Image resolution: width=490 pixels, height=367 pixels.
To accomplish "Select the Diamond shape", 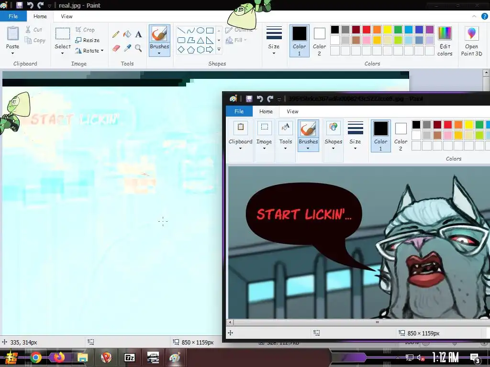I will coord(181,50).
